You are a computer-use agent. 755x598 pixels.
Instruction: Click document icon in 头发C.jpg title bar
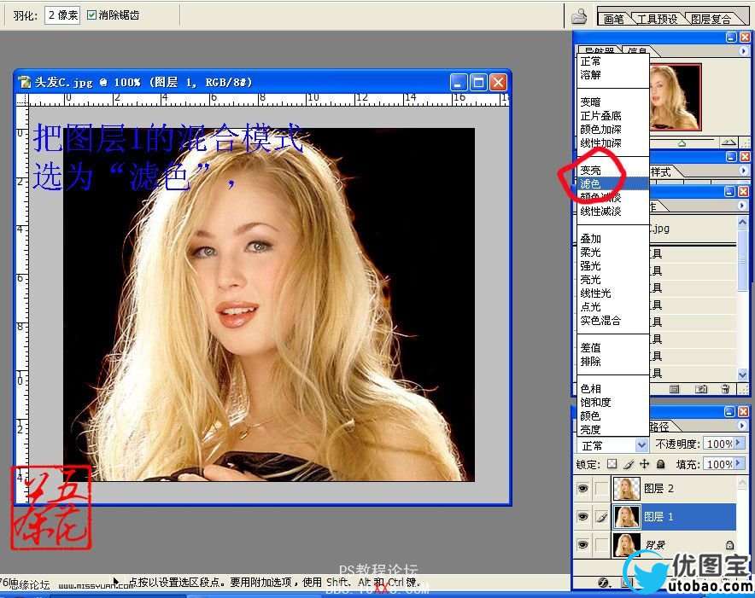click(24, 82)
